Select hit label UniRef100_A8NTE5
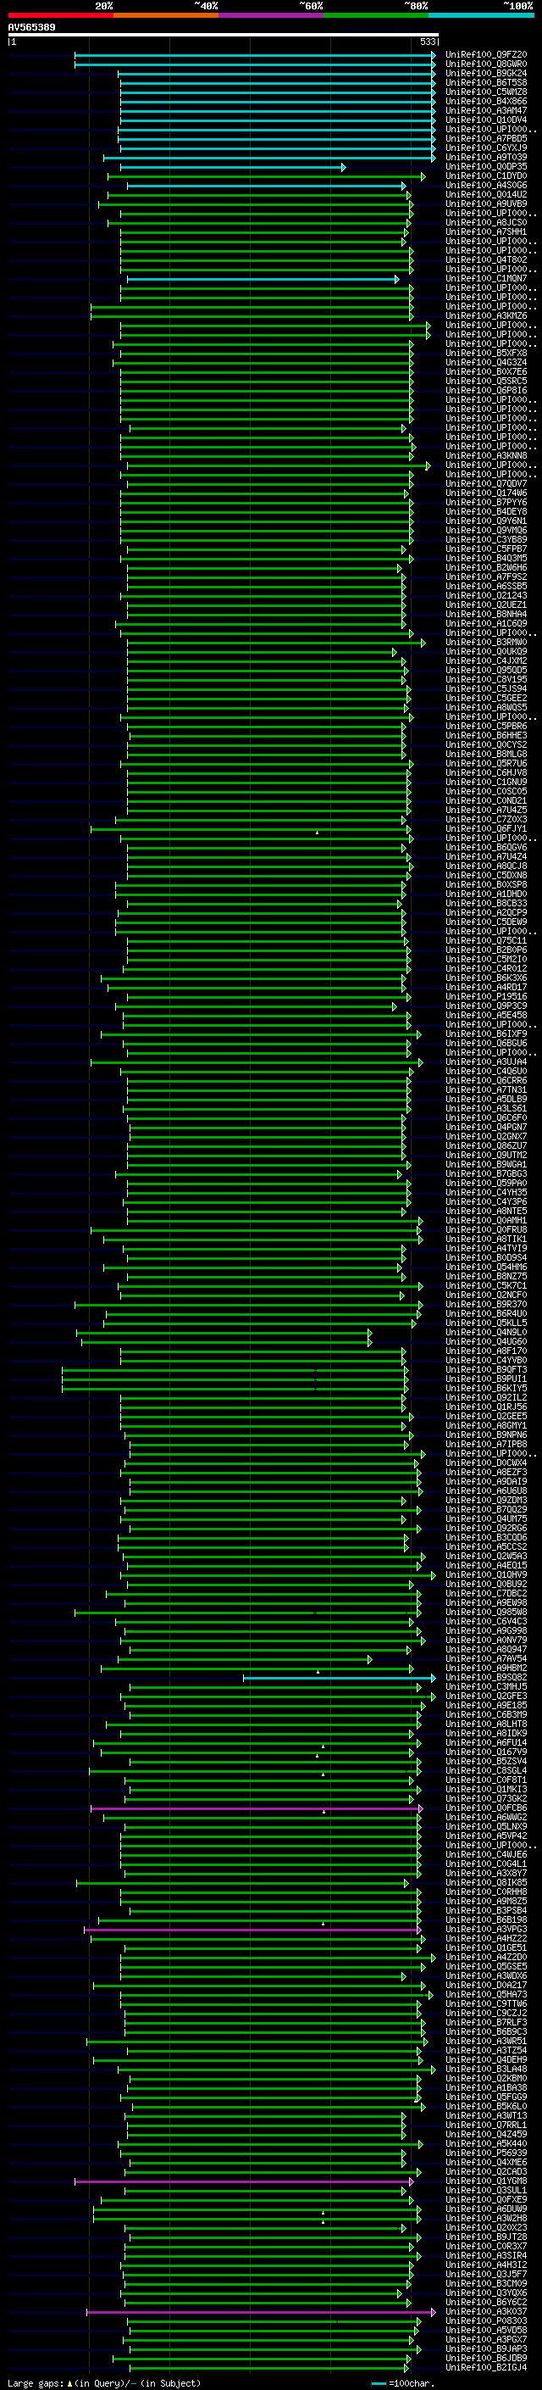The height and width of the screenshot is (2390, 542). coord(486,1211)
